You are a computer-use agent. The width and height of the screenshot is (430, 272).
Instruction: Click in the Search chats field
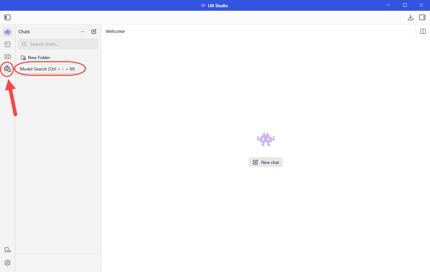pos(58,44)
